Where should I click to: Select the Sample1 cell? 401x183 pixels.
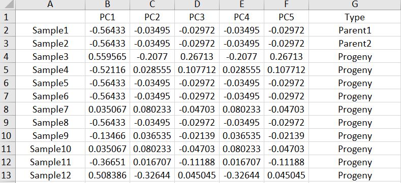point(50,30)
